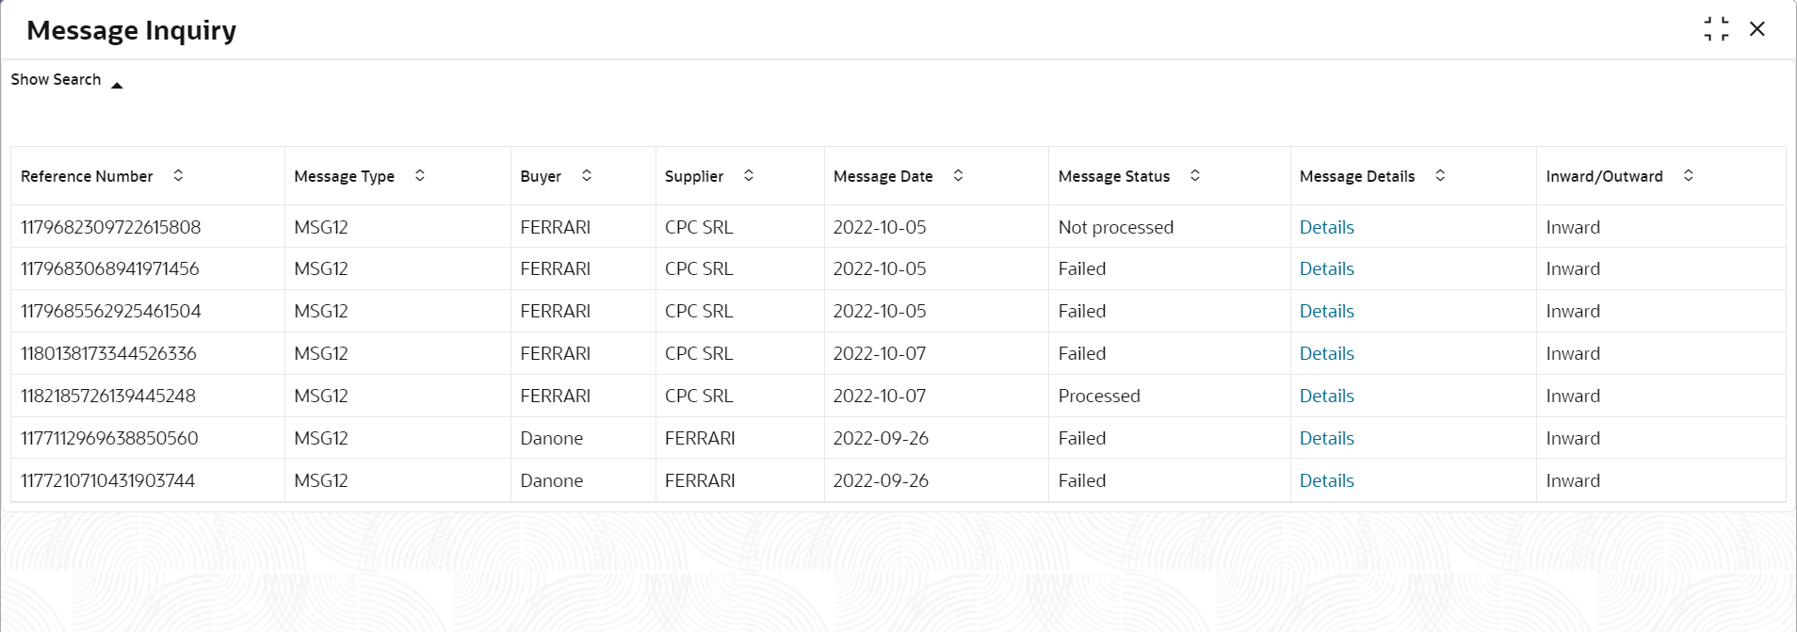This screenshot has width=1797, height=632.
Task: Click the Message Status column header label
Action: click(x=1113, y=176)
